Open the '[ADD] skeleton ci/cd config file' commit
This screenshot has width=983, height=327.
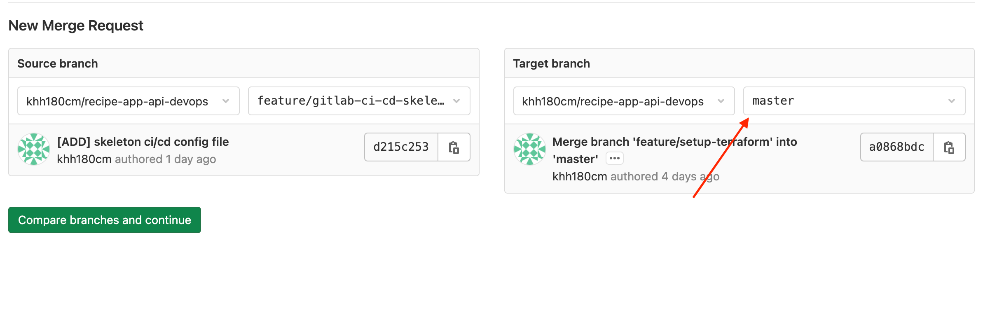[143, 142]
